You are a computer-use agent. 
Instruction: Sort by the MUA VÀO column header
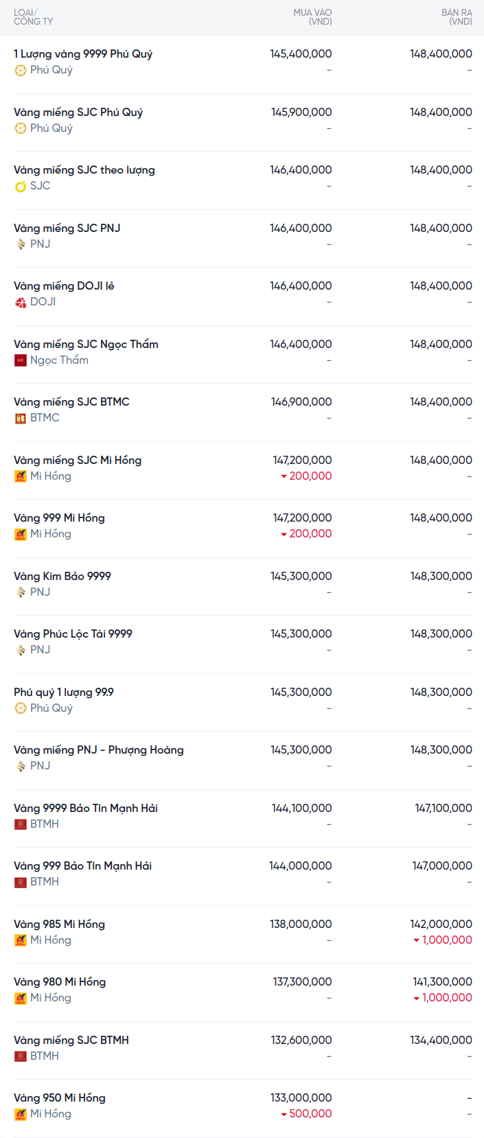coord(312,17)
